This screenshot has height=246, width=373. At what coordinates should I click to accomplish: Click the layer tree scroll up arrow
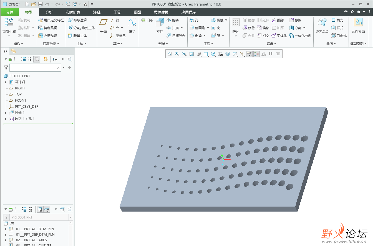click(x=71, y=223)
